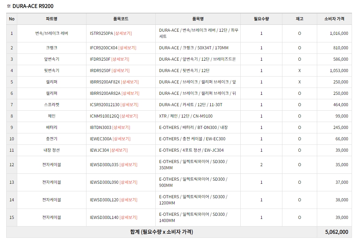
Task: Open 상세보기 link for IEWSD300L120
Action: [x=128, y=200]
